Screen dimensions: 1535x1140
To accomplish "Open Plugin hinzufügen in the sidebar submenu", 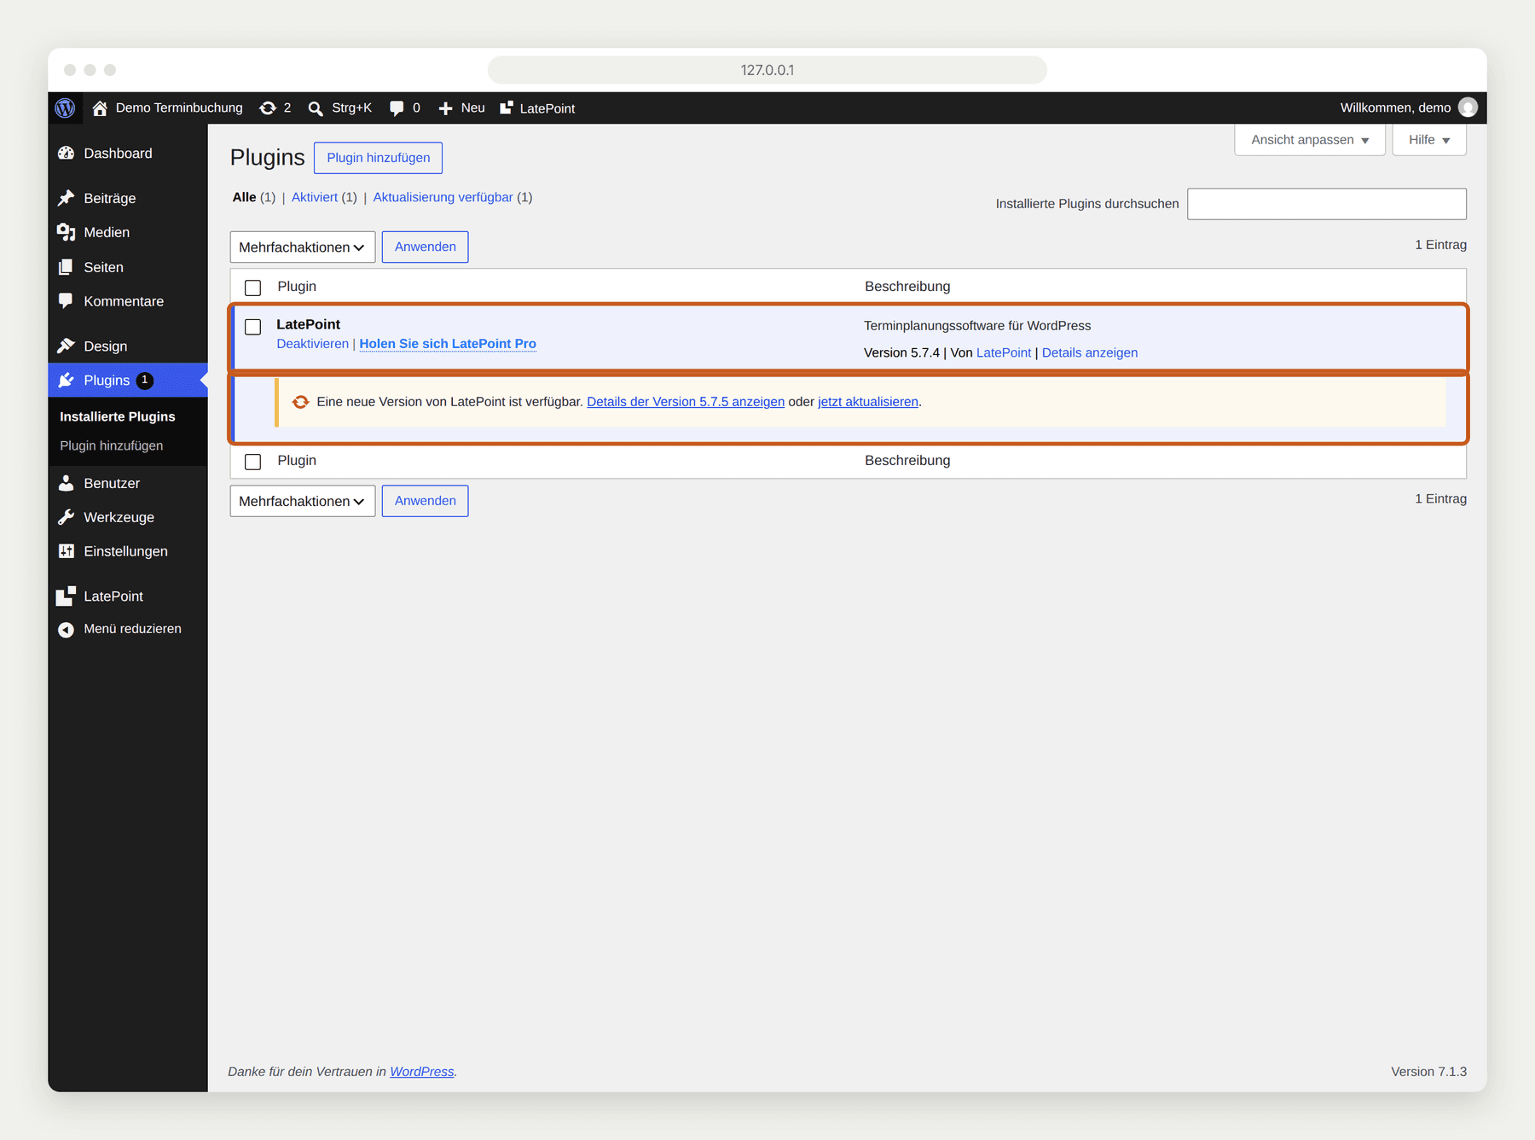I will click(112, 445).
